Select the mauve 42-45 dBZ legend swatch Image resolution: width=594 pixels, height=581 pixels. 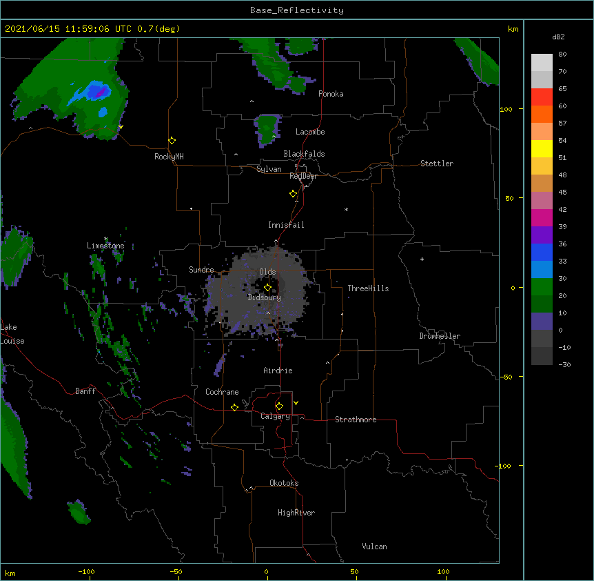(542, 201)
